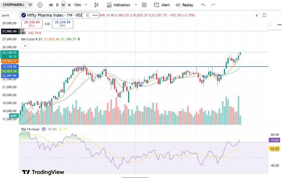Click the SELL 25,338.55 button
Viewport: 282px width, 178px height.
tap(32, 24)
